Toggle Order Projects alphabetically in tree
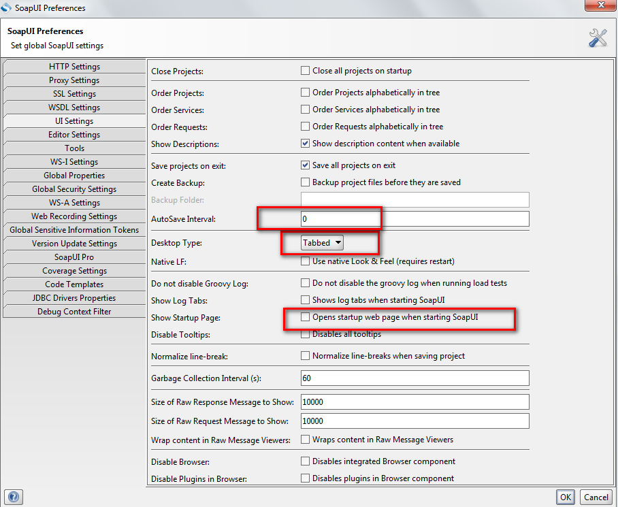618x507 pixels. click(x=305, y=92)
